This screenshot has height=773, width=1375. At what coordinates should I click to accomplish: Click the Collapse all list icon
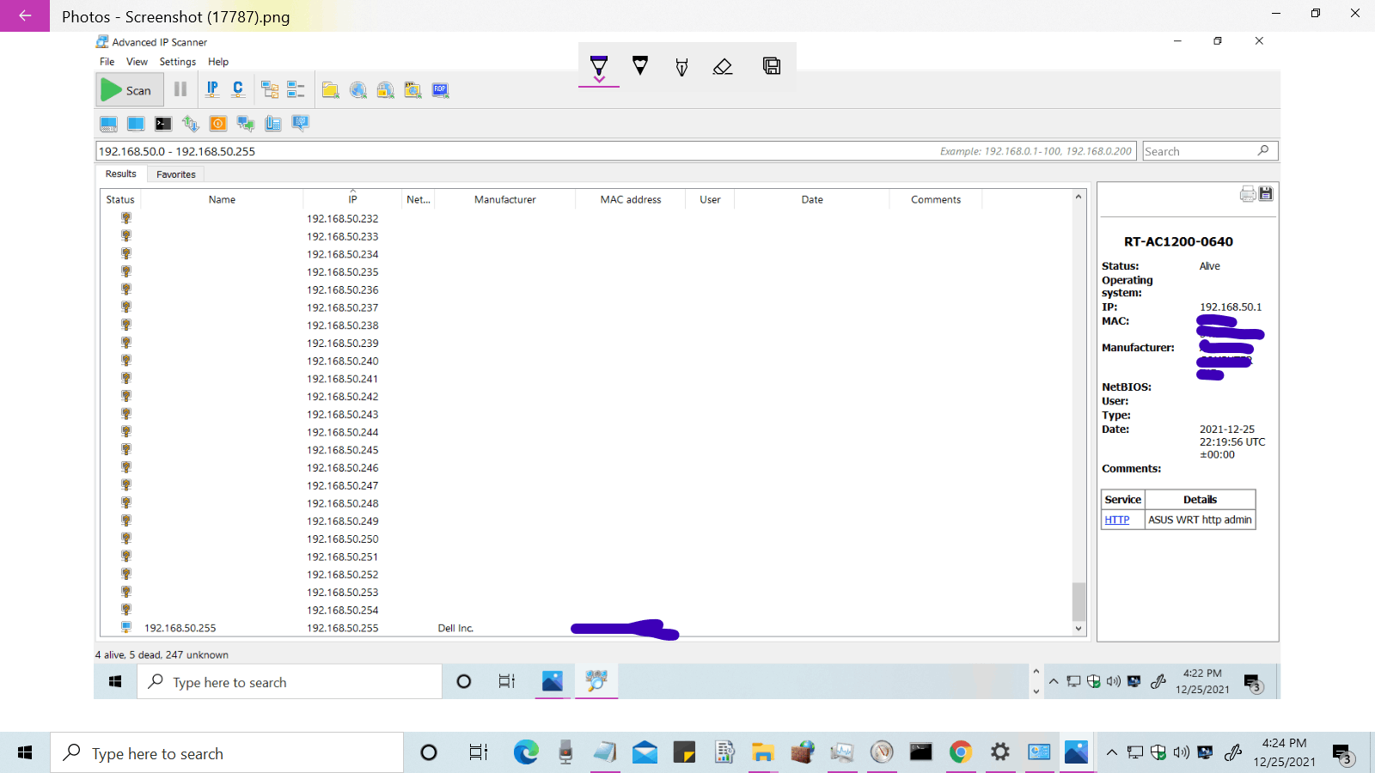tap(296, 89)
